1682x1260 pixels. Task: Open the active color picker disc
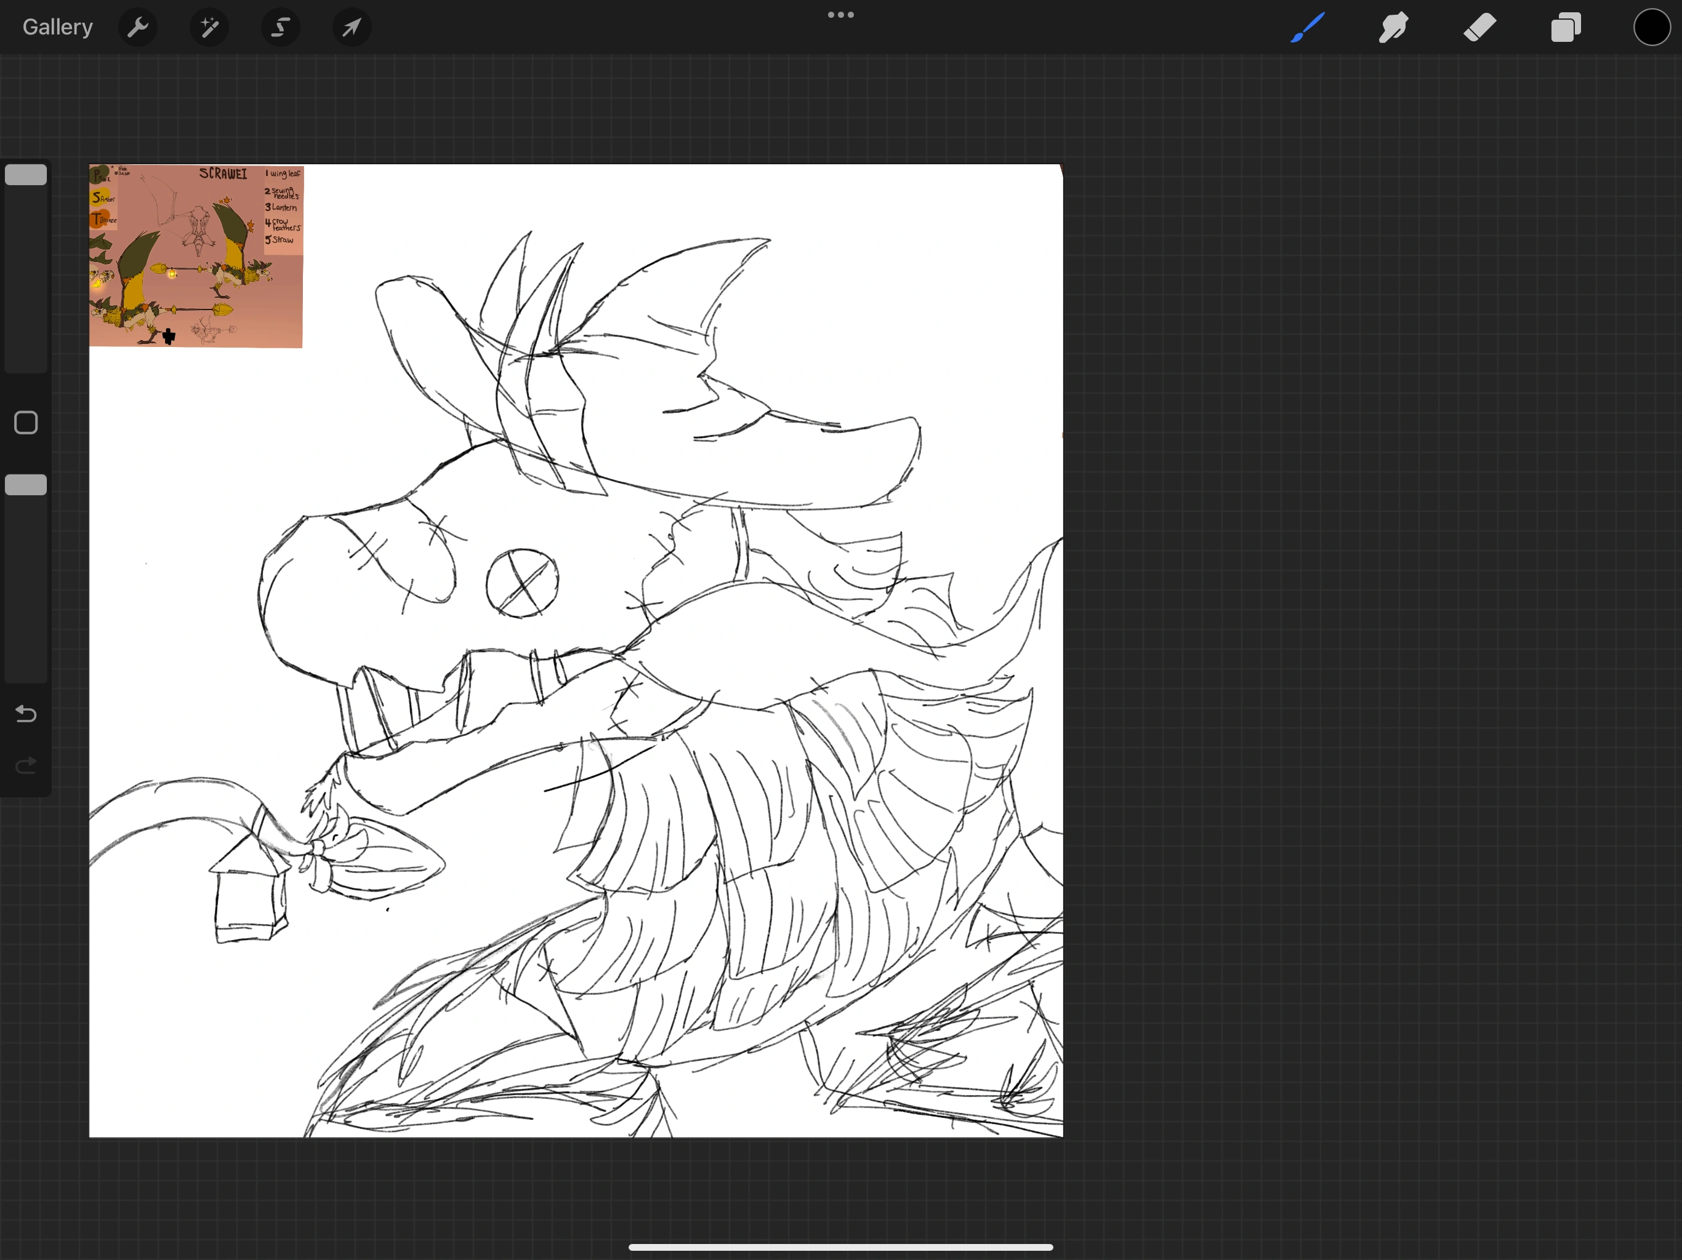[1651, 27]
